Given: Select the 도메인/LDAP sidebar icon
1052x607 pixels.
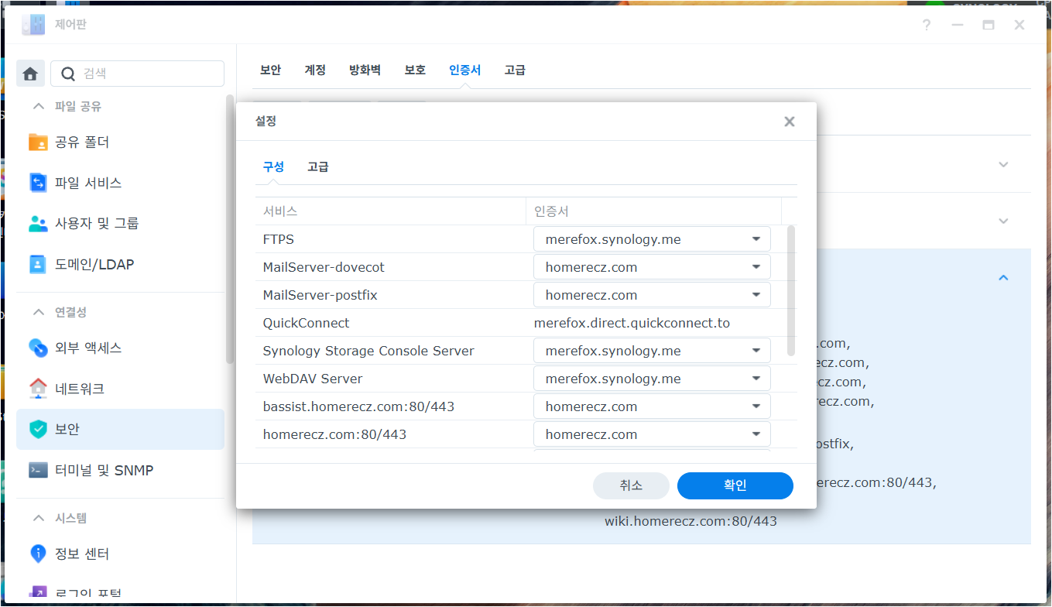Looking at the screenshot, I should [38, 264].
